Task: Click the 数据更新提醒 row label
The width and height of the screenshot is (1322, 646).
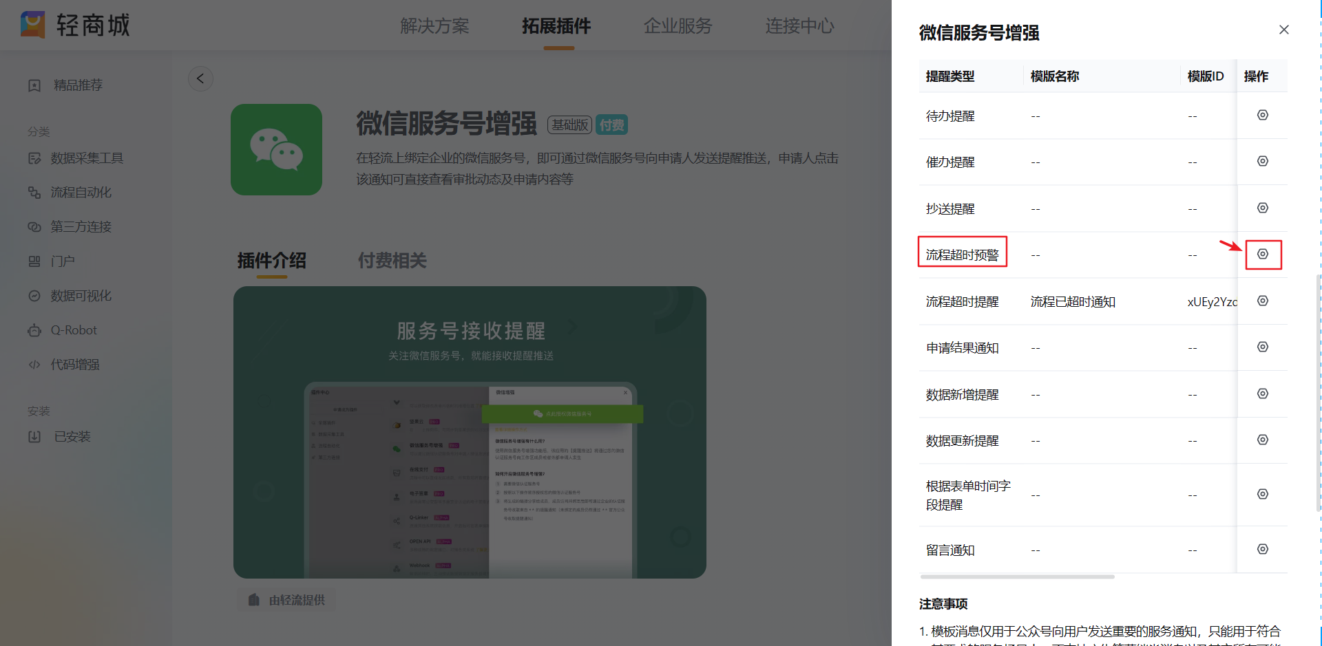Action: coord(963,441)
